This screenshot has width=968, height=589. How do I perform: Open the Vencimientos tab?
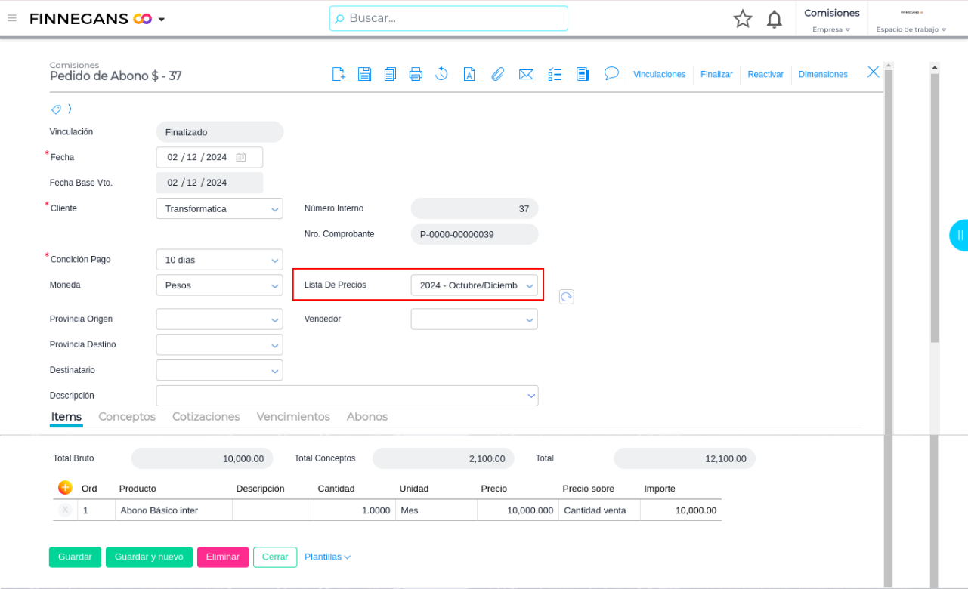point(293,417)
